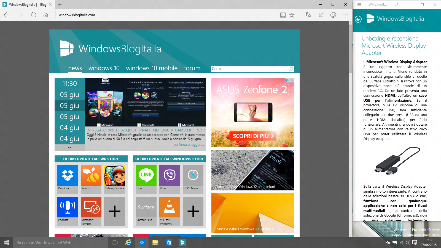This screenshot has height=248, width=441.
Task: Close the WindowsBlogItalia browser tab
Action: (50, 4)
